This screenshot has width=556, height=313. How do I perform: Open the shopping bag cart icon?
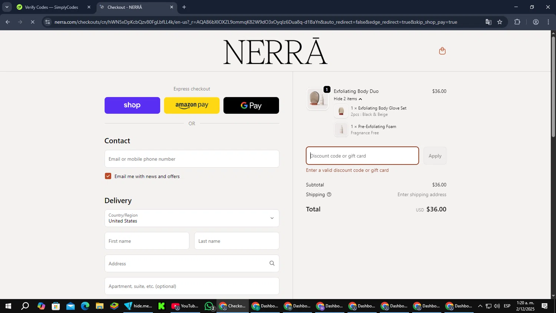442,51
